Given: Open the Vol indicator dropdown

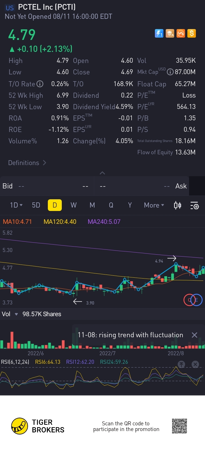Looking at the screenshot, I should coord(10,314).
